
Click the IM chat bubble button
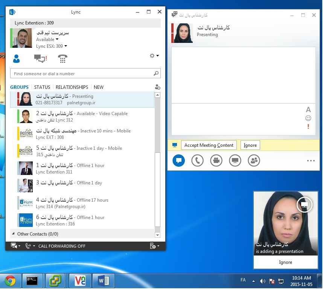pos(178,160)
